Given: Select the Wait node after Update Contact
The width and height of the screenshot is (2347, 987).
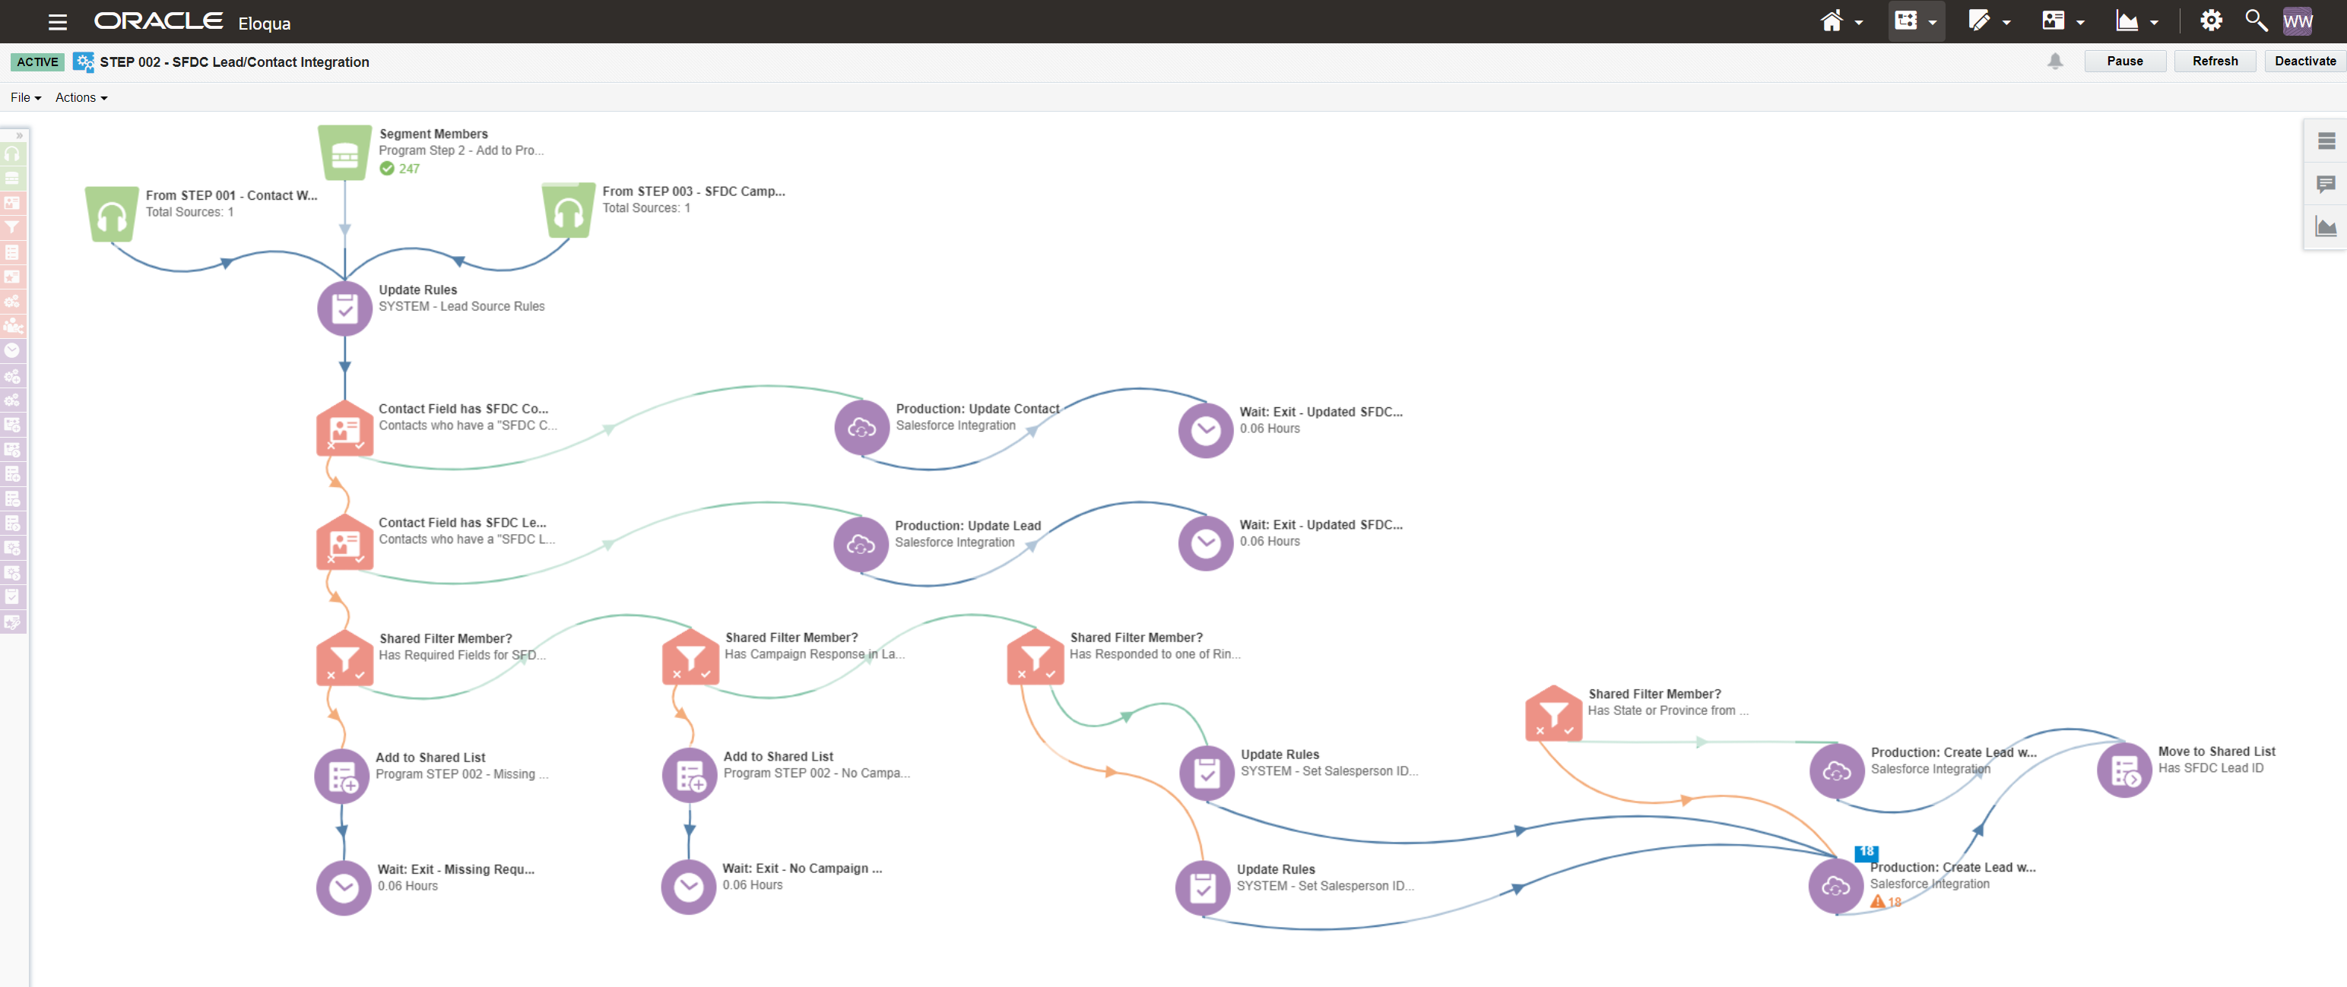Looking at the screenshot, I should 1205,430.
